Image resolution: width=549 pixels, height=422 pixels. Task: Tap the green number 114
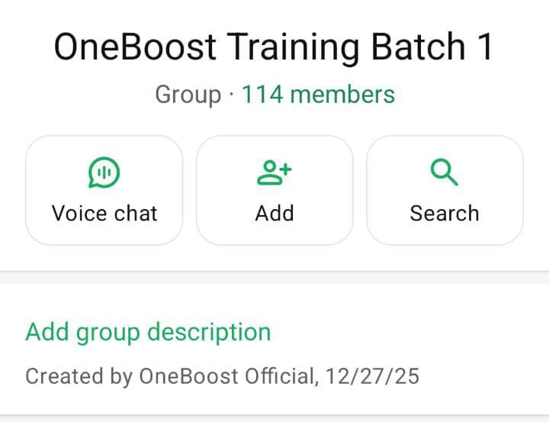pos(262,95)
